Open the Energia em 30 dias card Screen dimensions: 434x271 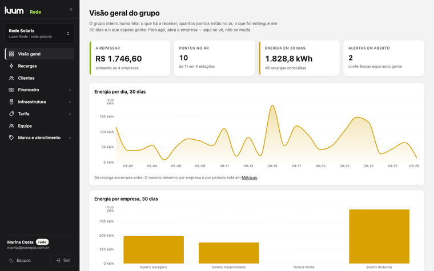coord(299,58)
